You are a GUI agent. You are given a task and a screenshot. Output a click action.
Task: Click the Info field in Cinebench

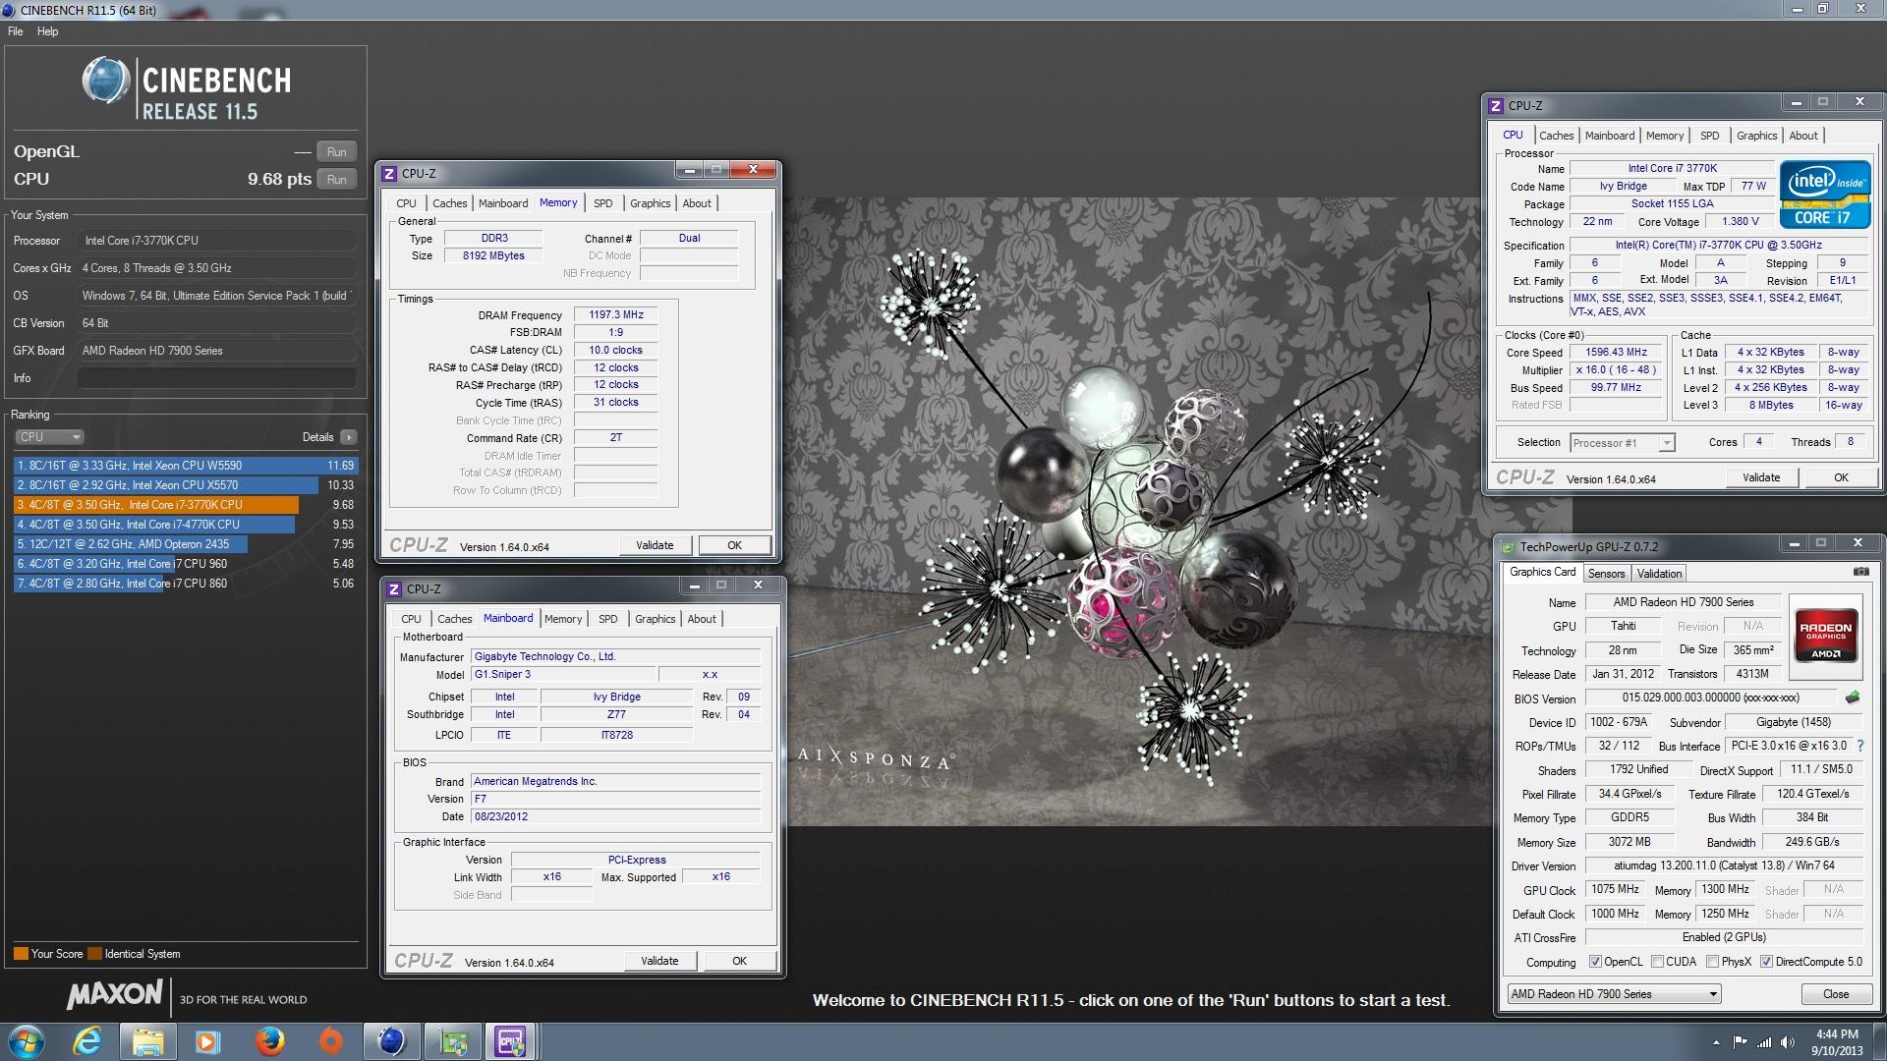click(x=217, y=378)
